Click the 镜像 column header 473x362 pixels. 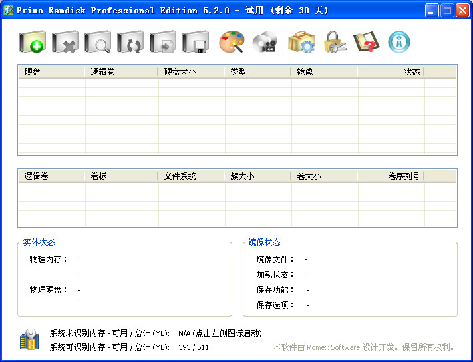[324, 71]
